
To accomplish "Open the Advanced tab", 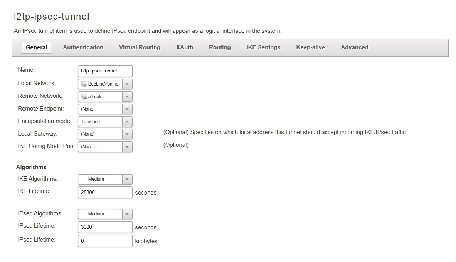I will point(354,47).
